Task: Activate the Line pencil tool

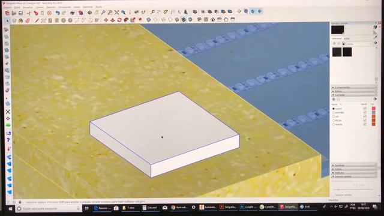Action: pos(37,20)
